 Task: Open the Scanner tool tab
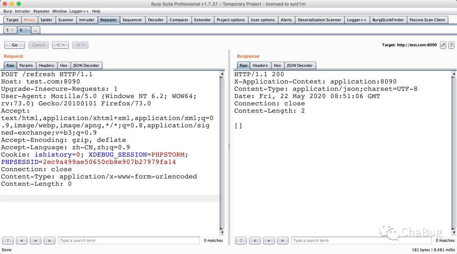coord(66,20)
